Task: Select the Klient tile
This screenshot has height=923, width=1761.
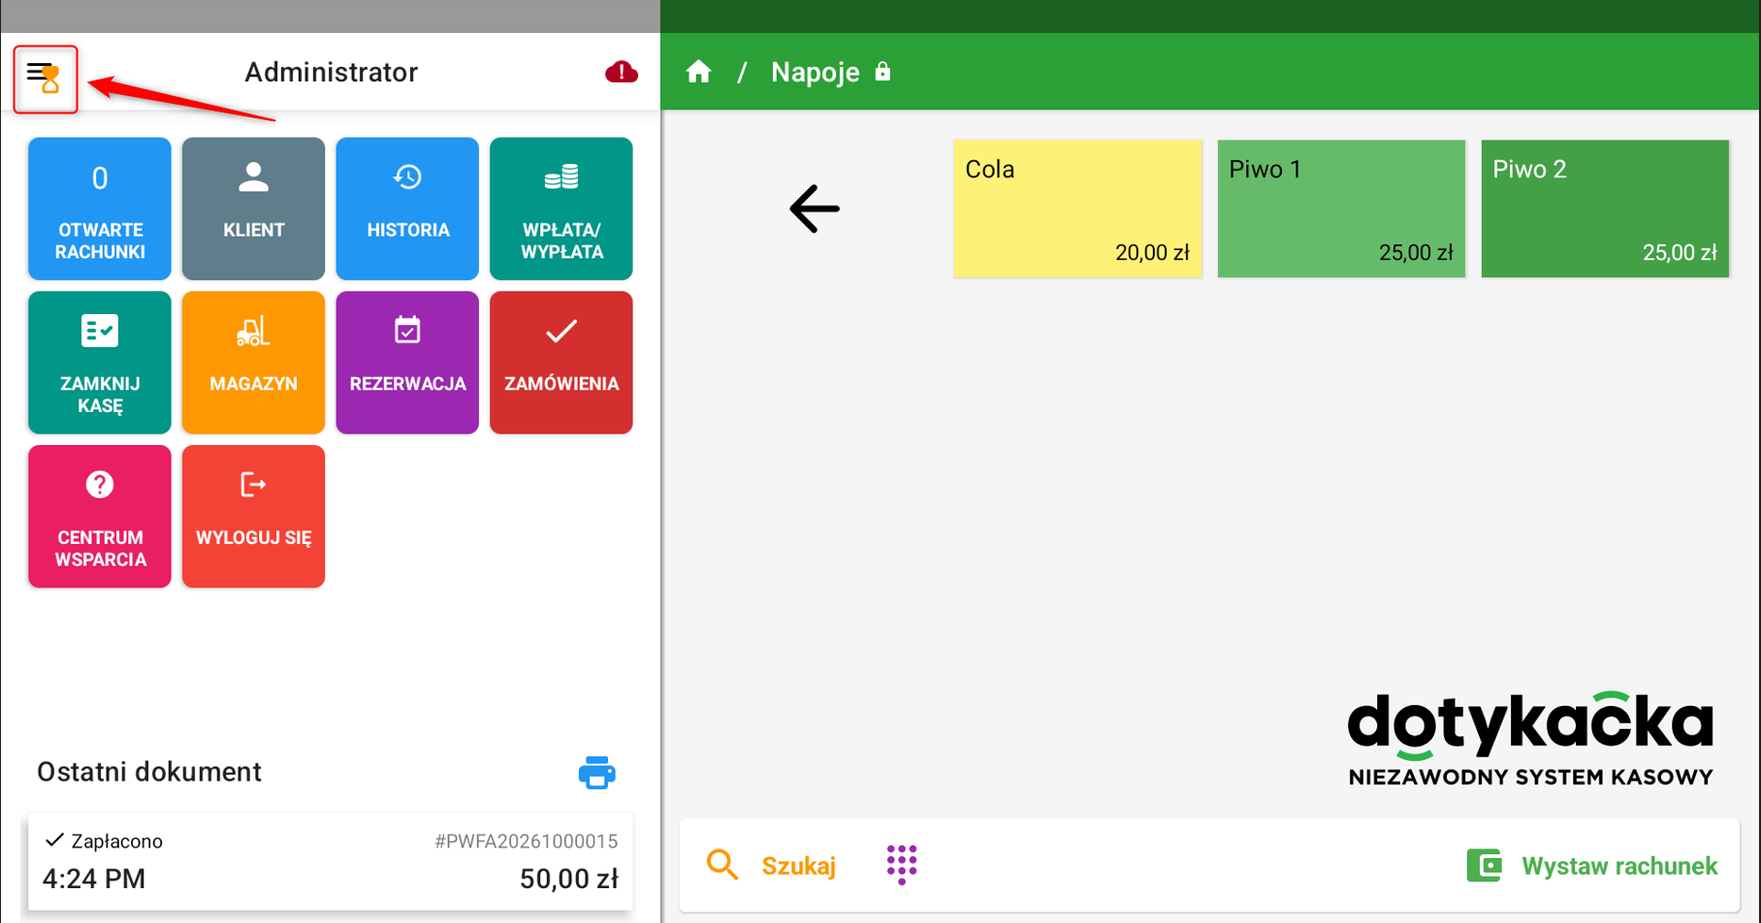Action: click(253, 208)
